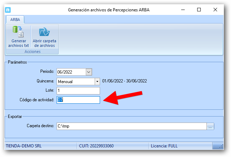Open the Quincena dropdown arrow
Image resolution: width=231 pixels, height=157 pixels.
pos(97,81)
